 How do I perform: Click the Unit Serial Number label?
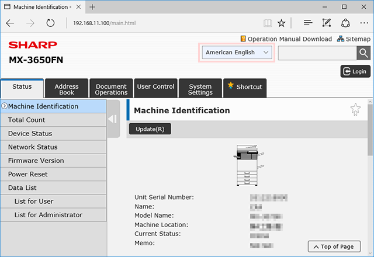164,197
